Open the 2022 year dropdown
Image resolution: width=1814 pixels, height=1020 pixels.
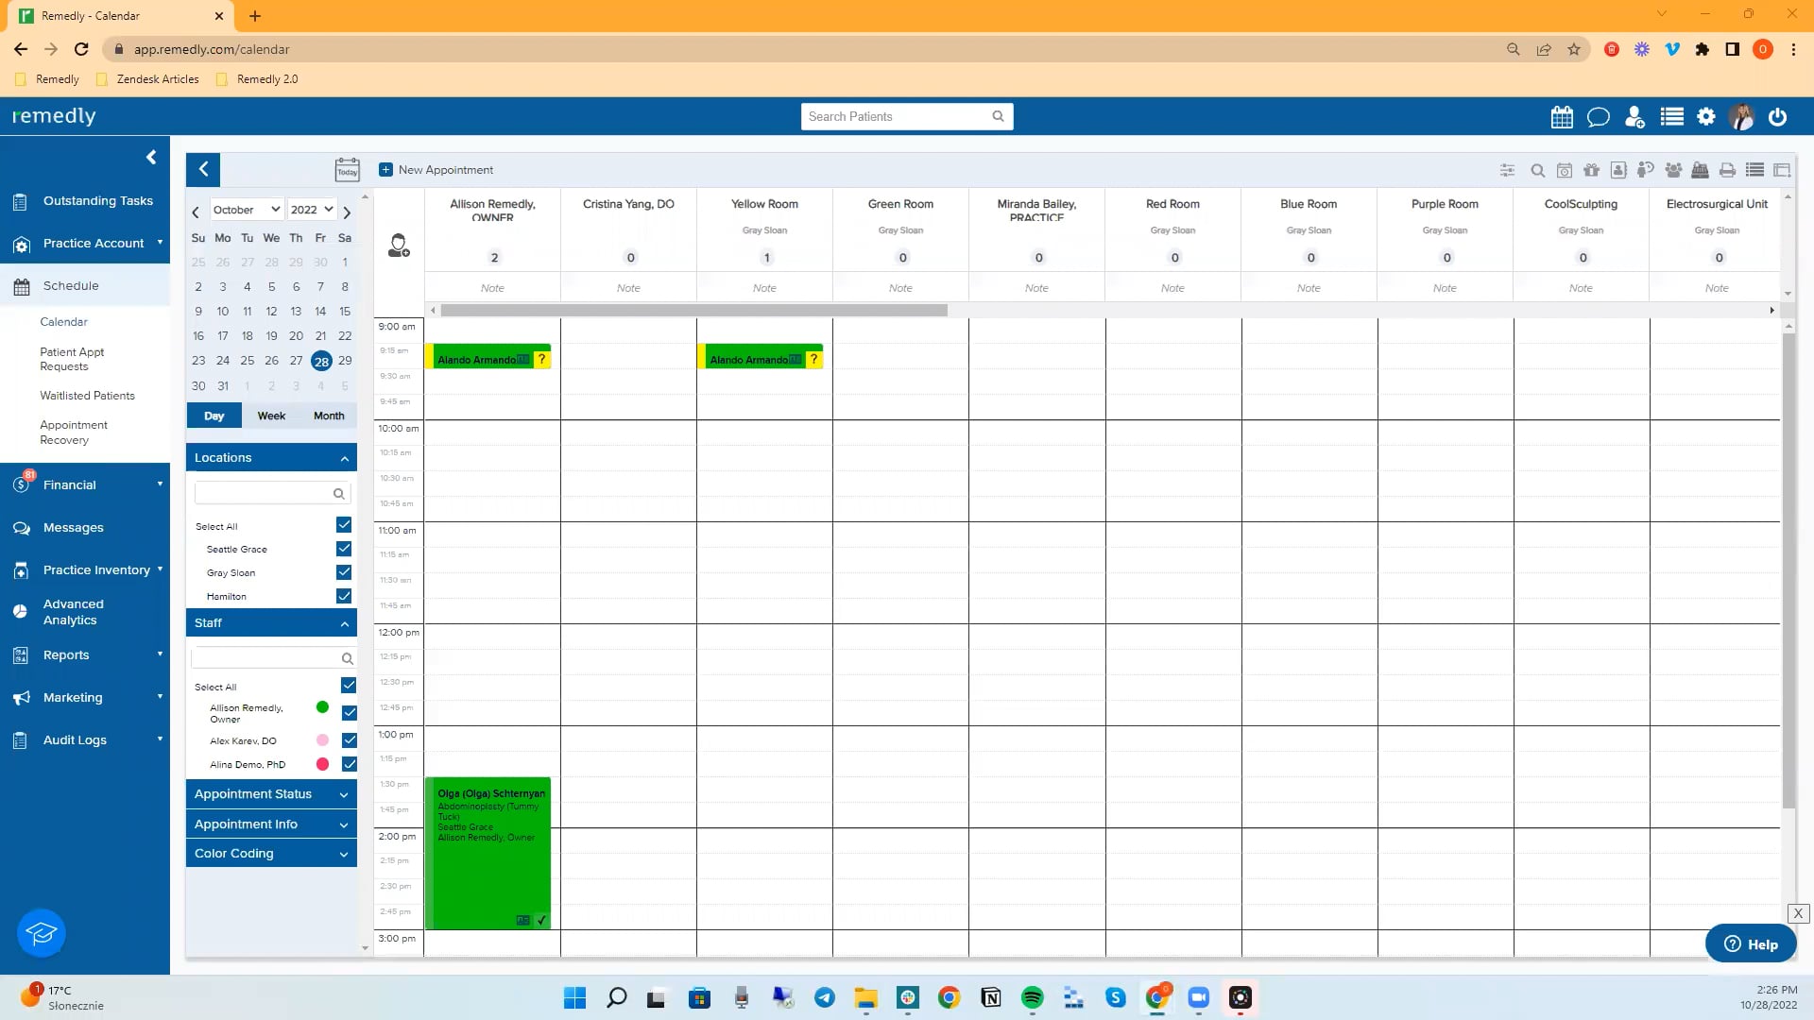pyautogui.click(x=312, y=210)
